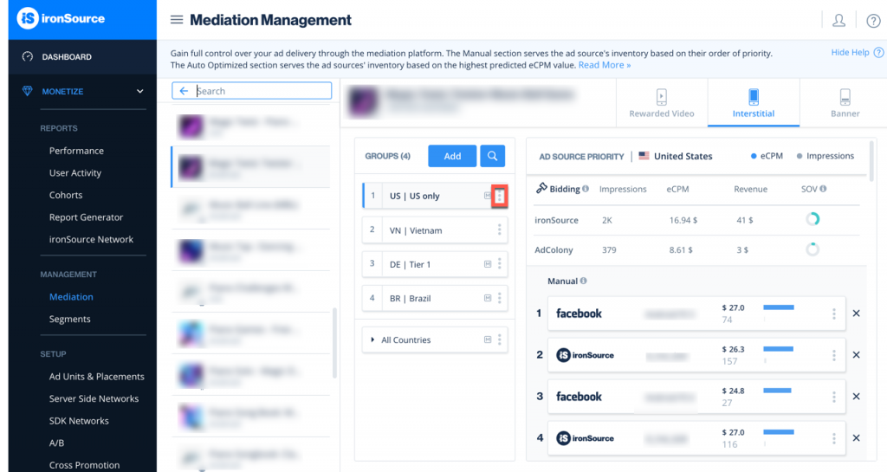Open options menu for fourth-row ironSource ad source
The image size is (887, 472).
834,438
